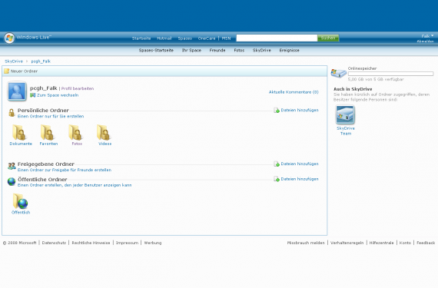Open the Falk account dropdown arrow
Screen dimensions: 438x288
(x=432, y=36)
